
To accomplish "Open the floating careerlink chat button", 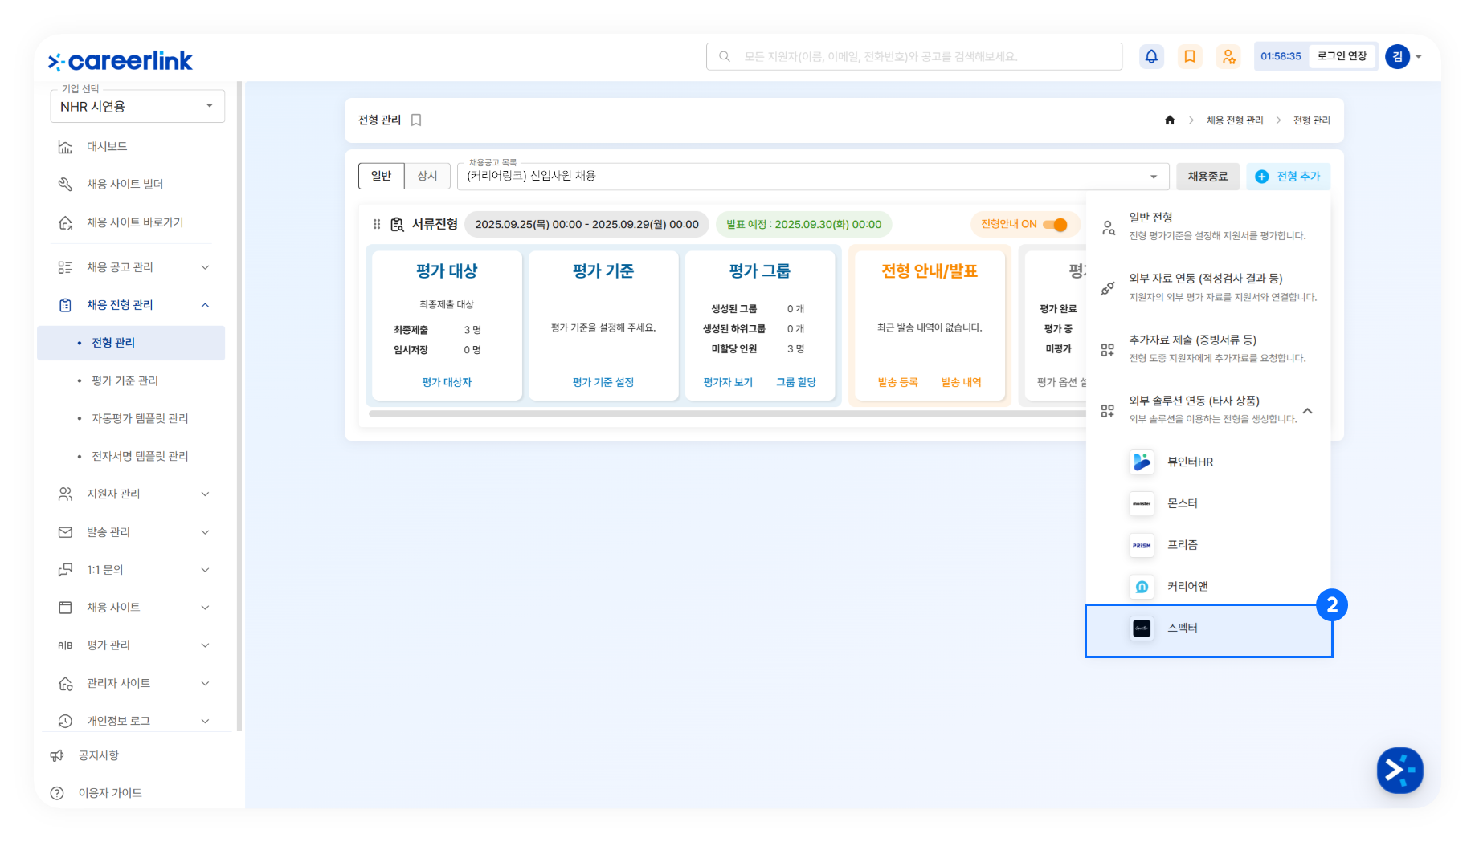I will pos(1399,771).
